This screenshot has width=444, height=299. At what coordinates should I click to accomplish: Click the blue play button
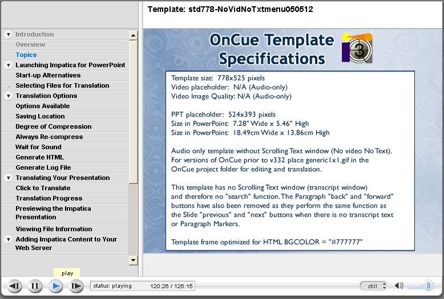point(56,286)
